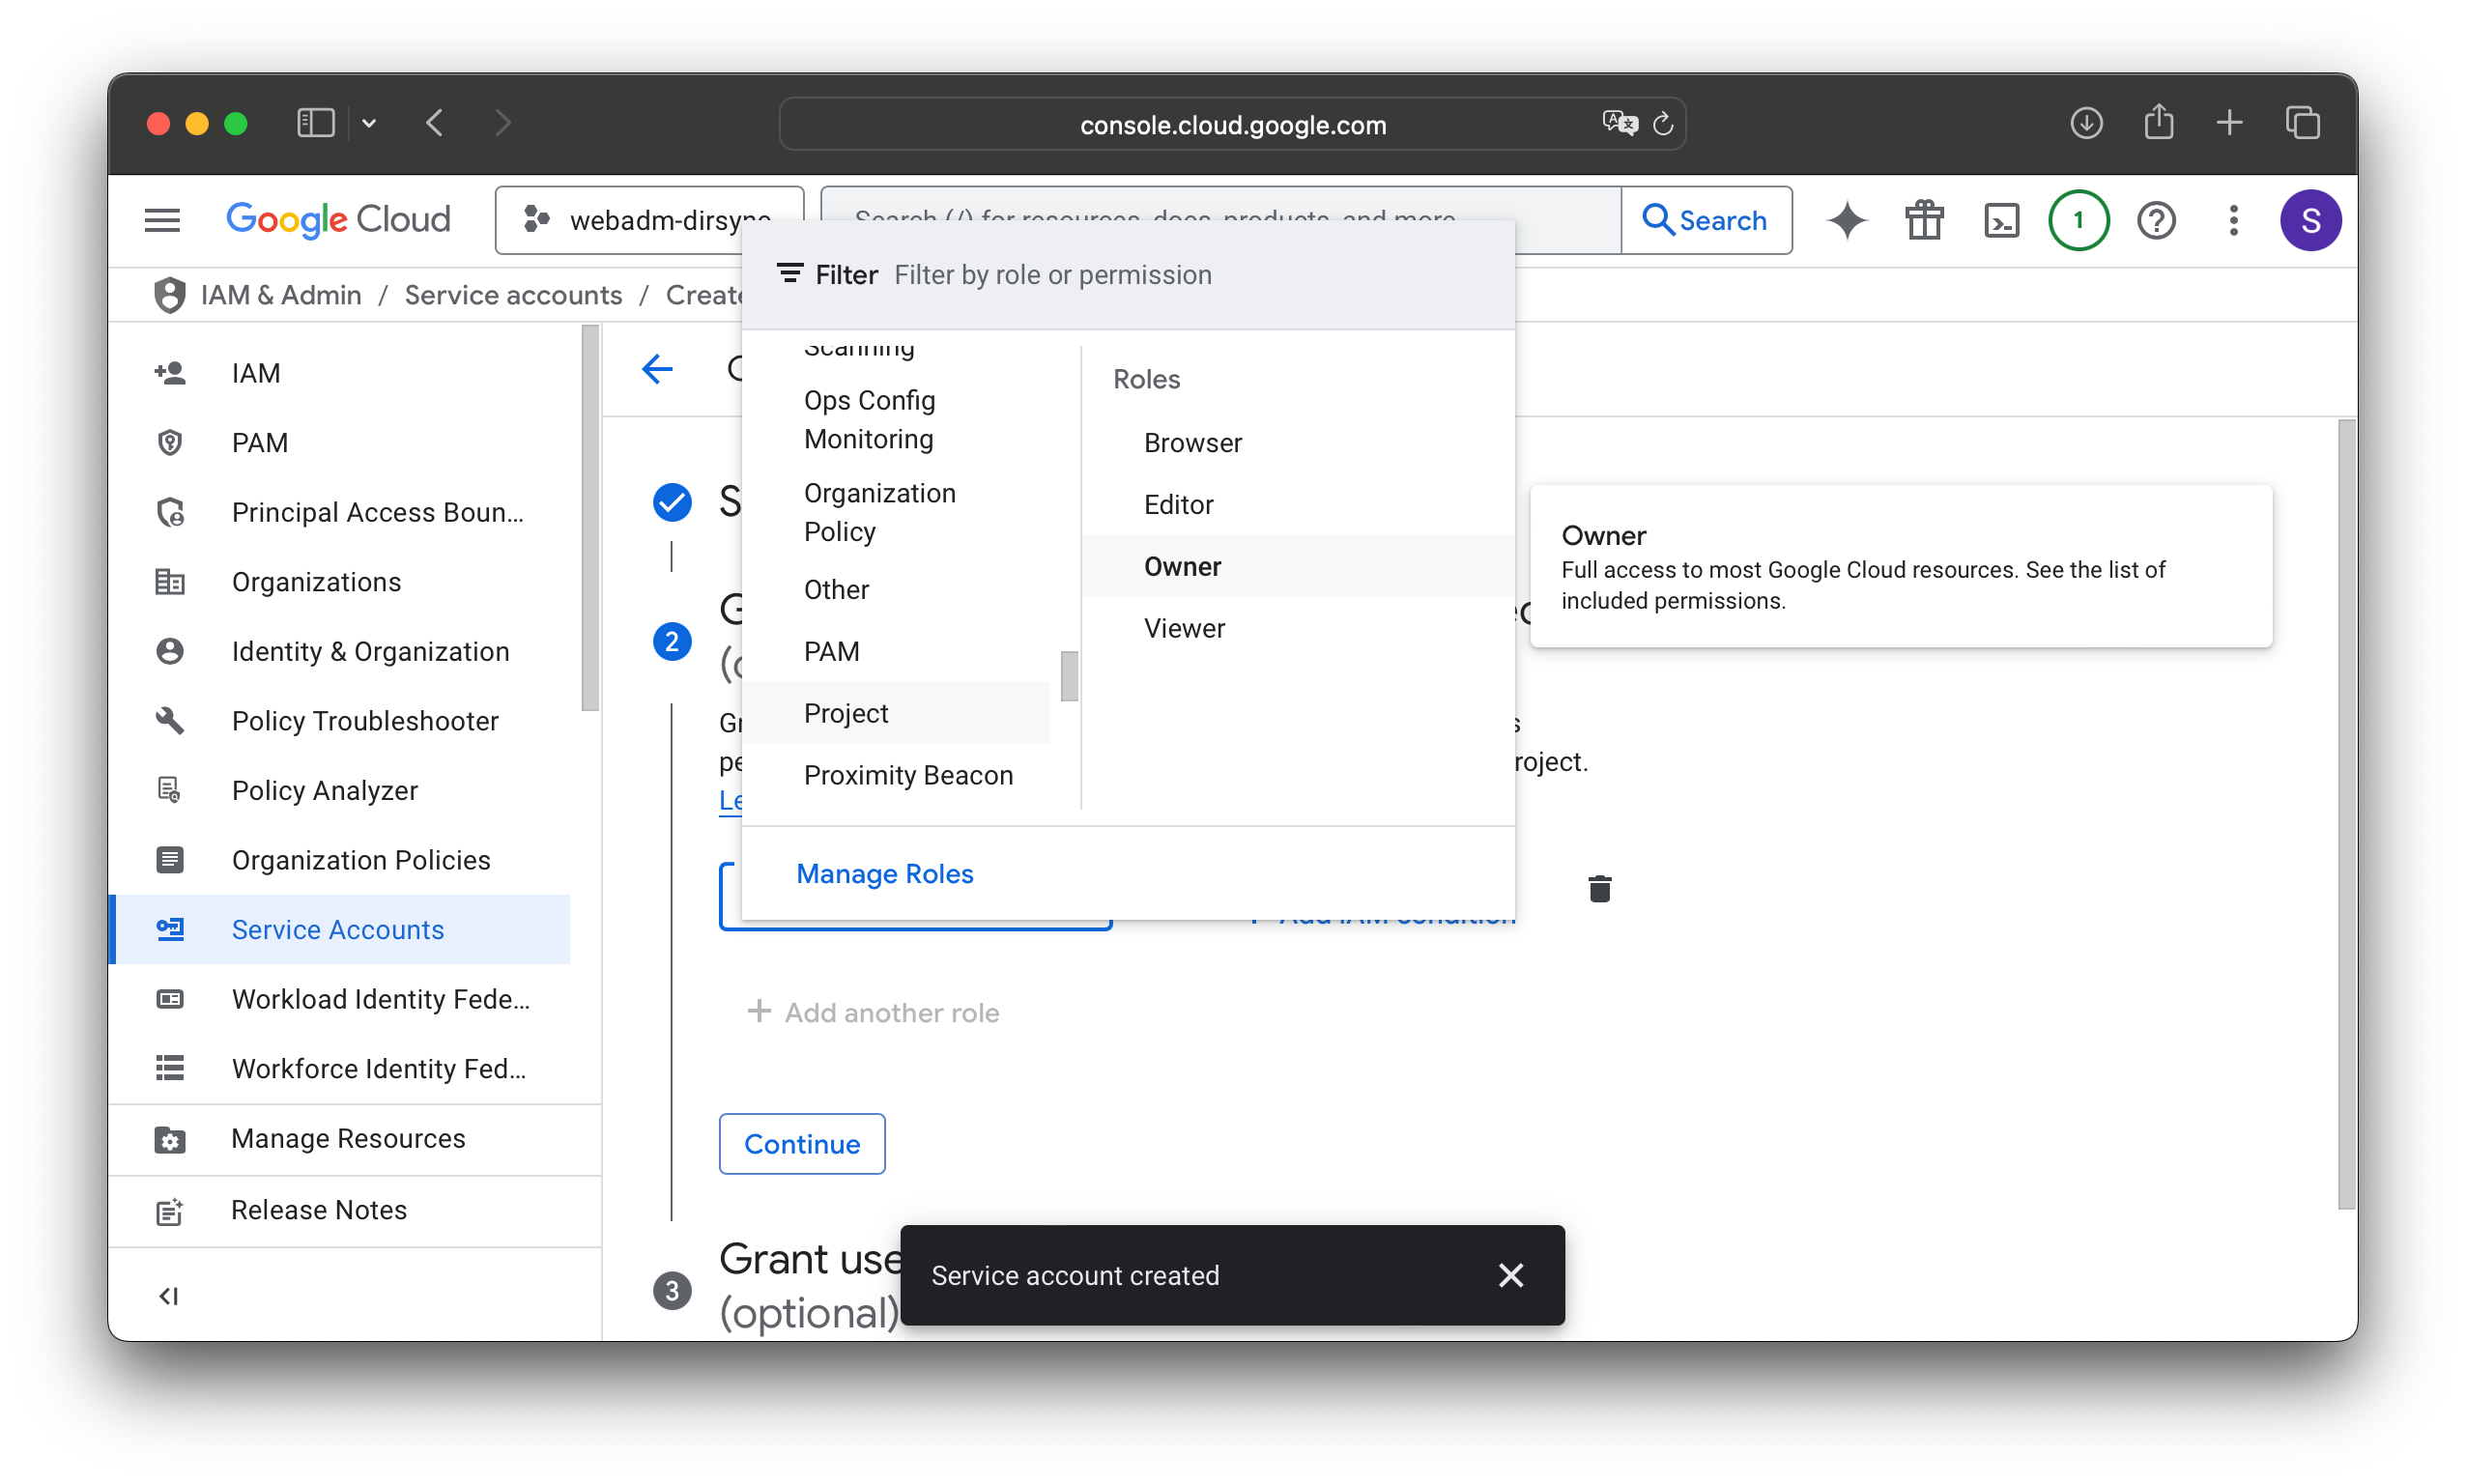The width and height of the screenshot is (2466, 1484).
Task: Click Add another role
Action: [x=873, y=1012]
